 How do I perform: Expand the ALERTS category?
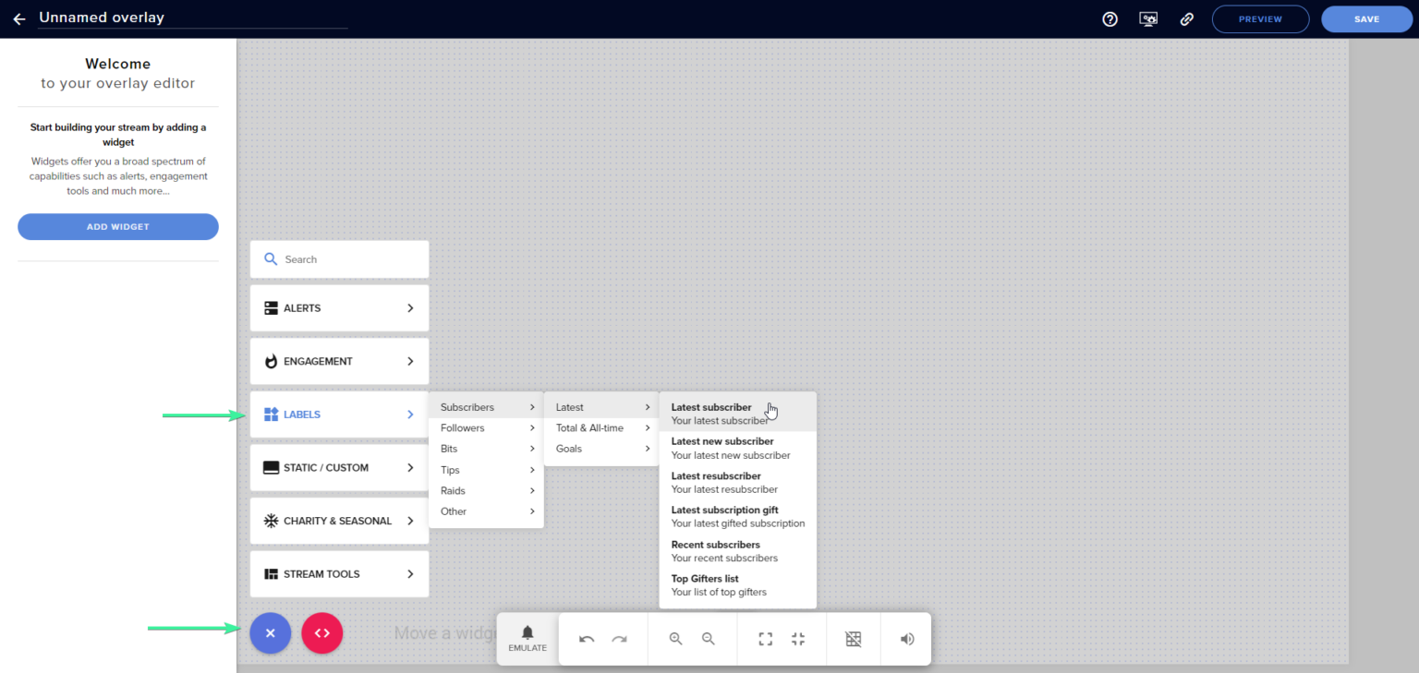click(339, 307)
